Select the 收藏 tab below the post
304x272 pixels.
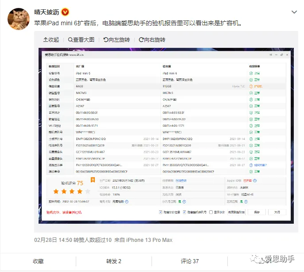click(38, 261)
